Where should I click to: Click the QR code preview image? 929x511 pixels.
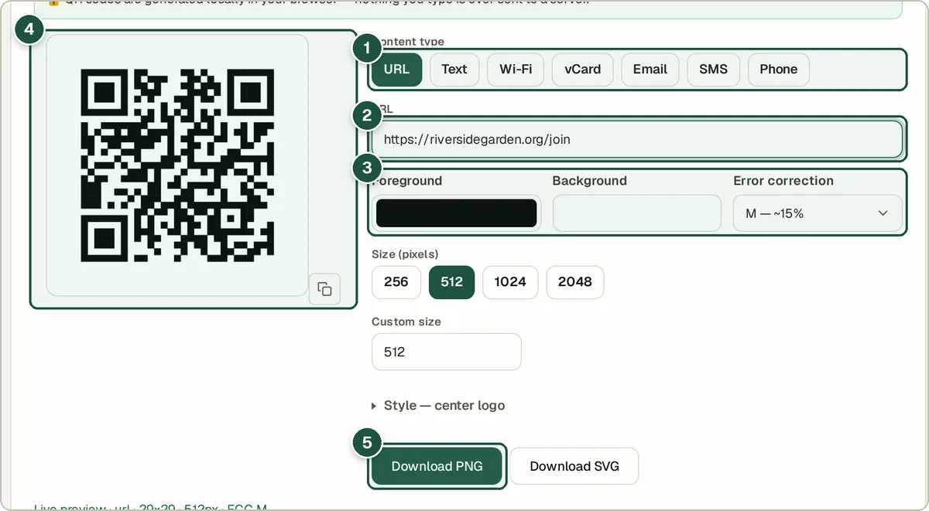(x=177, y=165)
